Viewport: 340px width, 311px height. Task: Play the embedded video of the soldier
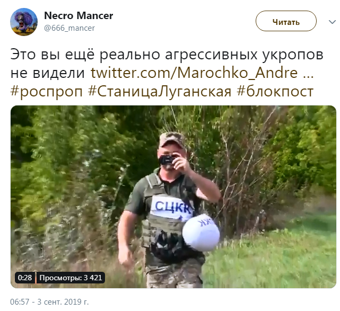click(173, 197)
